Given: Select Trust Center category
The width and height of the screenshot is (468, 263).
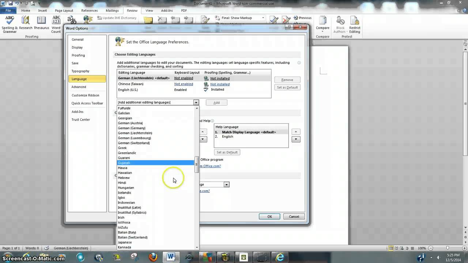Looking at the screenshot, I should [x=87, y=119].
